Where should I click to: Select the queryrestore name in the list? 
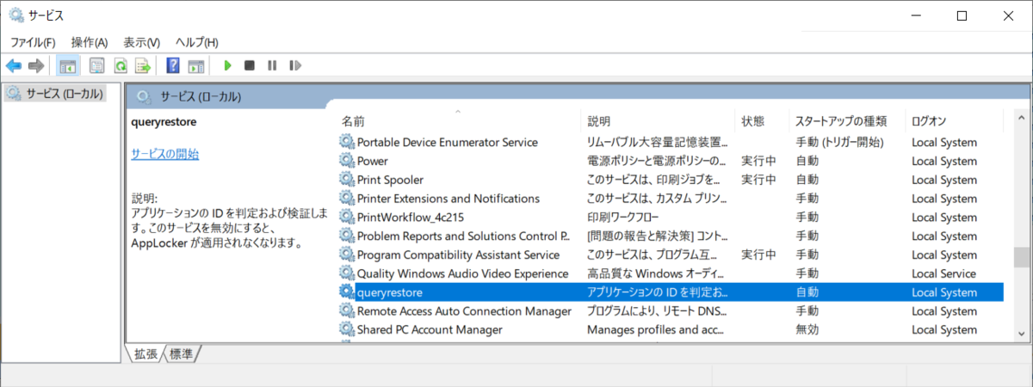(x=389, y=292)
